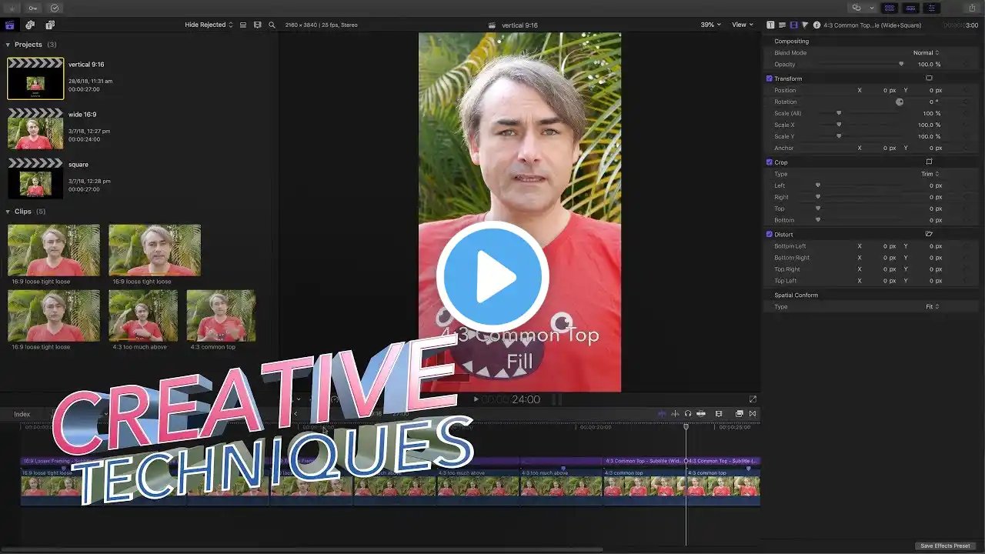Click the Rotation dial control

[900, 102]
